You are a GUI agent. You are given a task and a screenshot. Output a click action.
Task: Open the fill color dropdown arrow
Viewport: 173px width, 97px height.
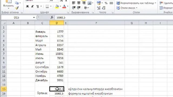pos(60,6)
